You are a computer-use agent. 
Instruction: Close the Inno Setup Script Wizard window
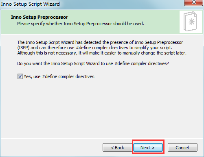(193, 2)
